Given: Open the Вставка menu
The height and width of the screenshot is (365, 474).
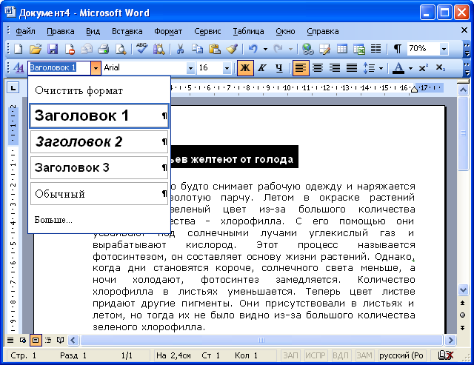Looking at the screenshot, I should point(127,31).
